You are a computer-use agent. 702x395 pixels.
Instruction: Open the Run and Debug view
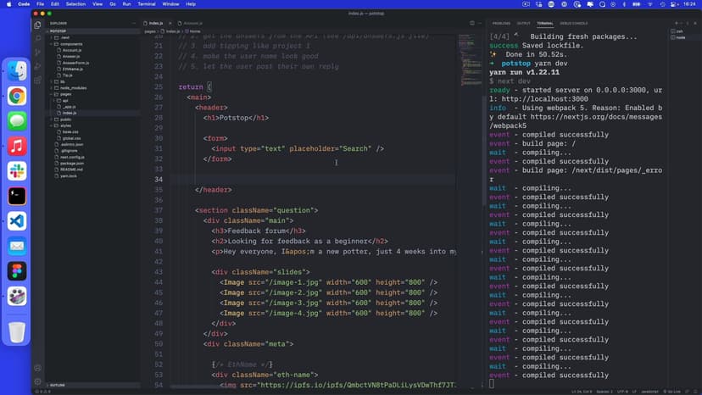pyautogui.click(x=37, y=66)
